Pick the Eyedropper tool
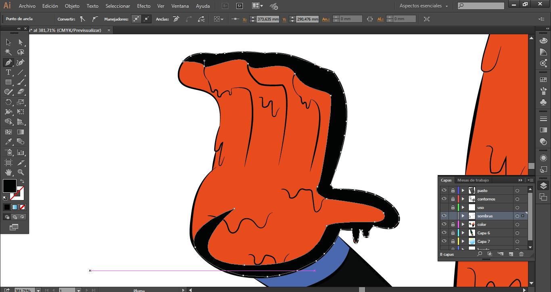551x292 pixels. (x=8, y=142)
